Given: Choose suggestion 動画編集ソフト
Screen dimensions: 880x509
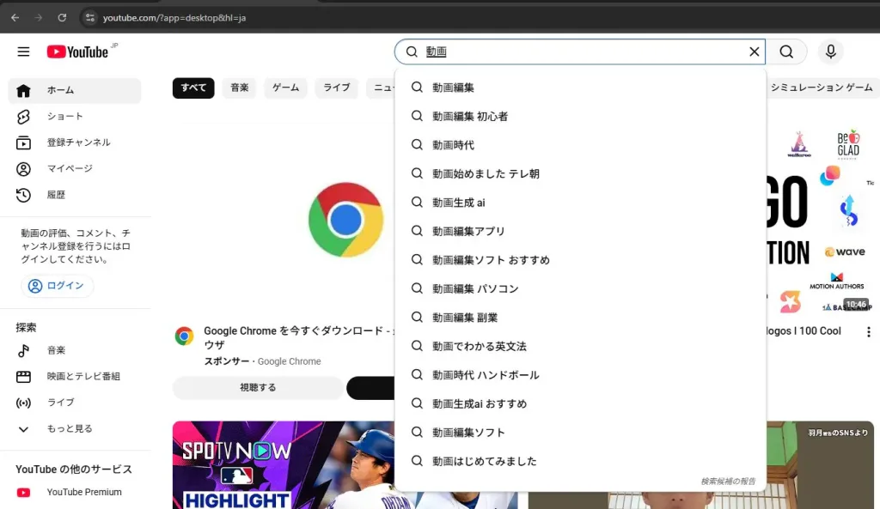Looking at the screenshot, I should click(580, 433).
